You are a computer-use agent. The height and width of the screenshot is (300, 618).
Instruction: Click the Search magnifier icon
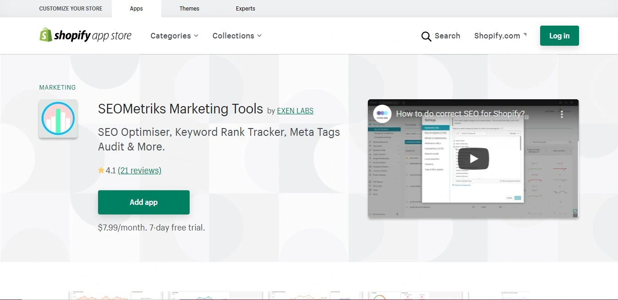point(426,36)
